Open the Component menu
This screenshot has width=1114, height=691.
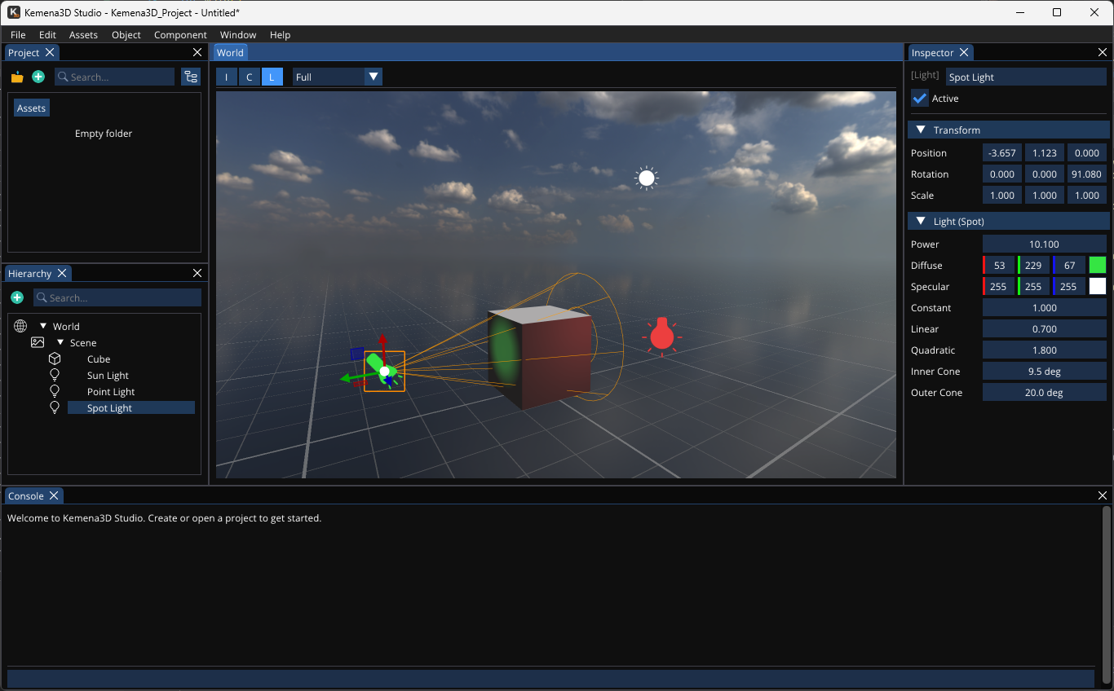[x=180, y=35]
